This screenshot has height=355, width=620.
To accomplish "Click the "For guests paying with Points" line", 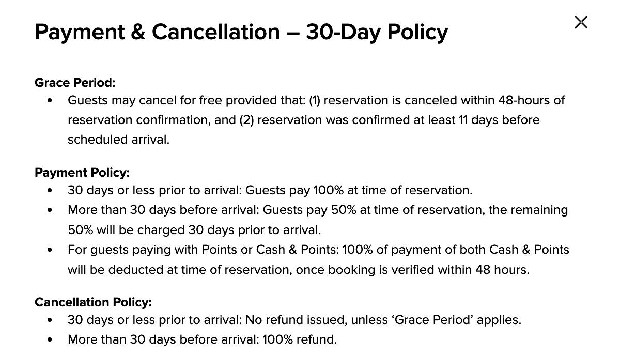I will pyautogui.click(x=318, y=250).
